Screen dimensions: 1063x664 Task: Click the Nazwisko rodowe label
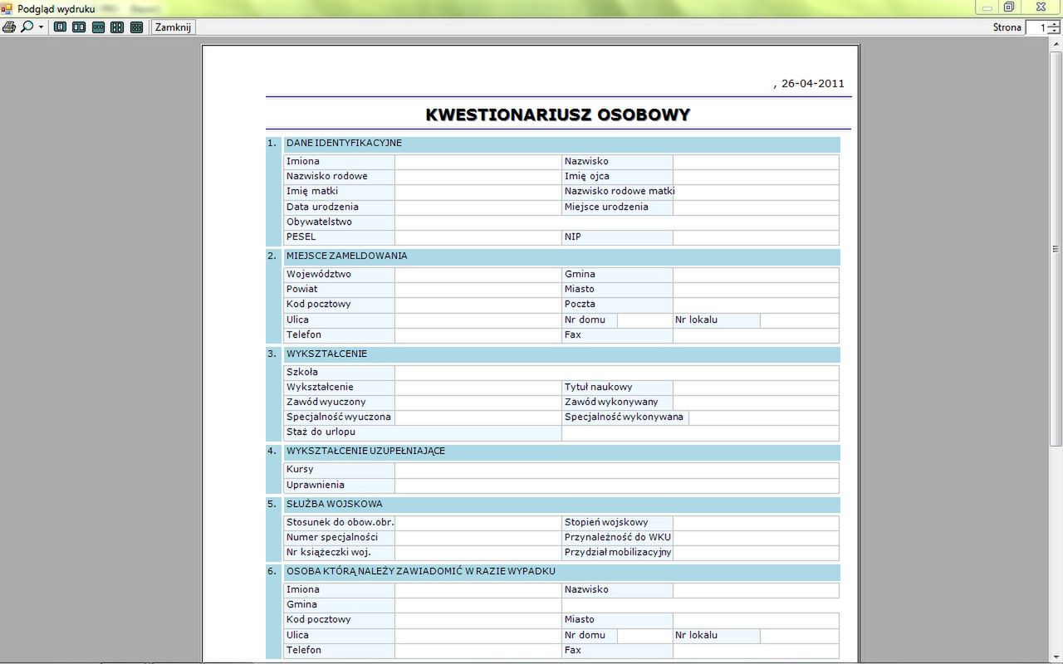point(327,176)
